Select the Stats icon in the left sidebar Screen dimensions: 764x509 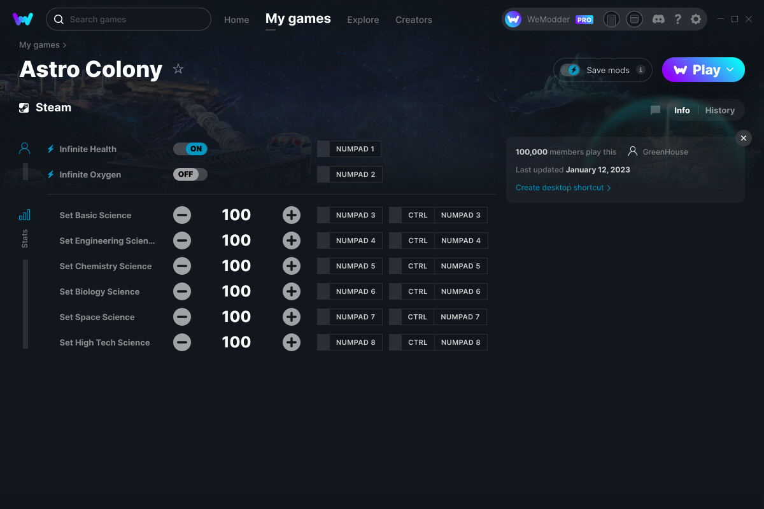[24, 215]
